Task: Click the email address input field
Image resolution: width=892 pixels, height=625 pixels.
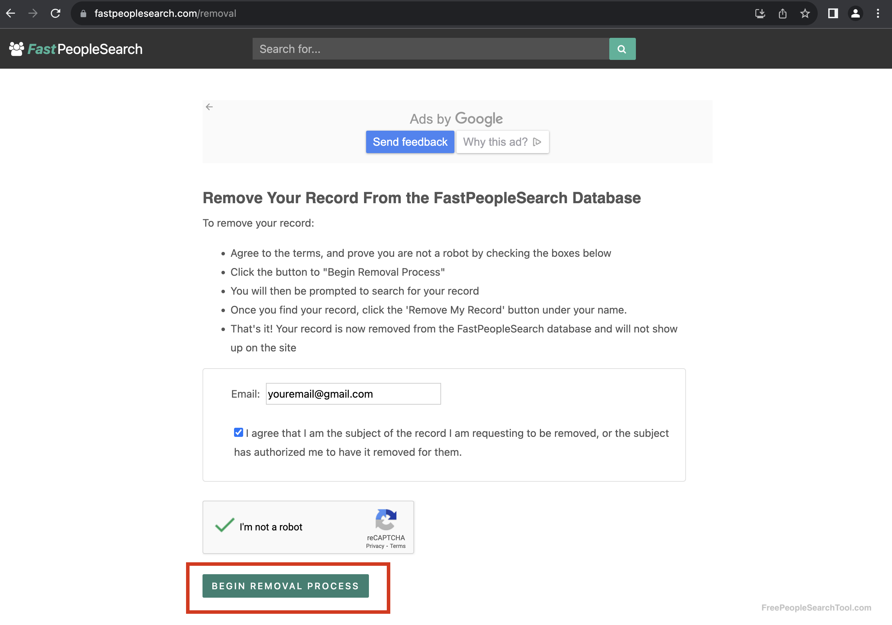Action: 353,393
